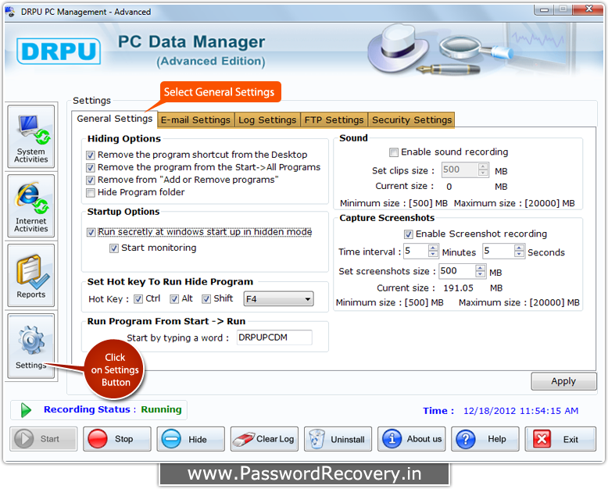Viewport: 608px width, 489px height.
Task: Switch to Log Settings tab
Action: point(267,120)
